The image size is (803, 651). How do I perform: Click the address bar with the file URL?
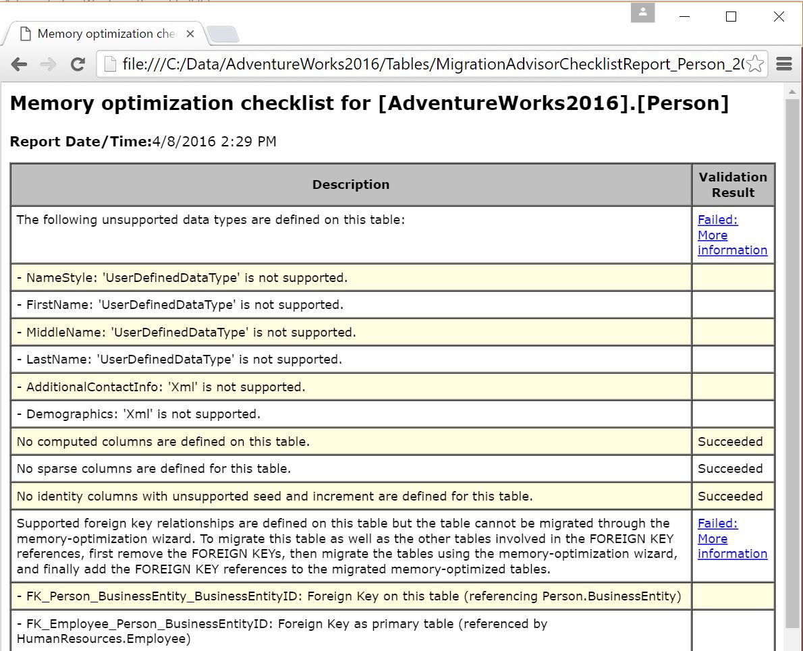pyautogui.click(x=433, y=64)
